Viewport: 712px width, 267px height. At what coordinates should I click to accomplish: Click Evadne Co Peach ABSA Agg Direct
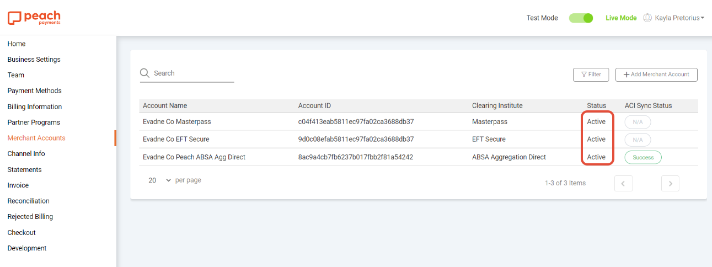(x=194, y=157)
